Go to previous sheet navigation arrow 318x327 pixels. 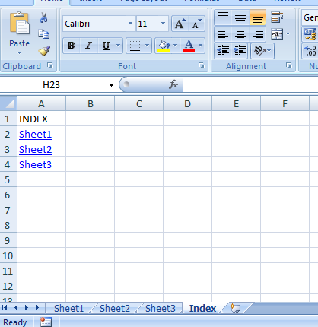pos(16,308)
